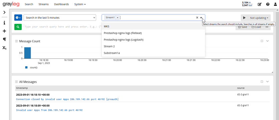Click into the search query field
Image resolution: width=279 pixels, height=120 pixels.
click(62, 27)
